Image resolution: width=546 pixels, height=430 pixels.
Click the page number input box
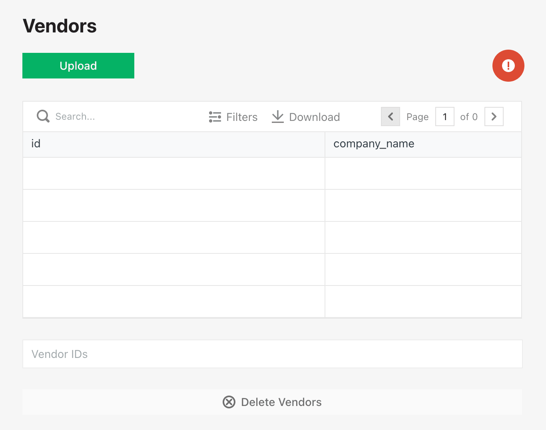(x=444, y=117)
